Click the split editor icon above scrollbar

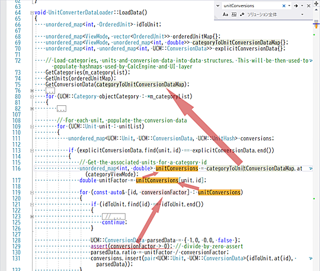click(316, 4)
